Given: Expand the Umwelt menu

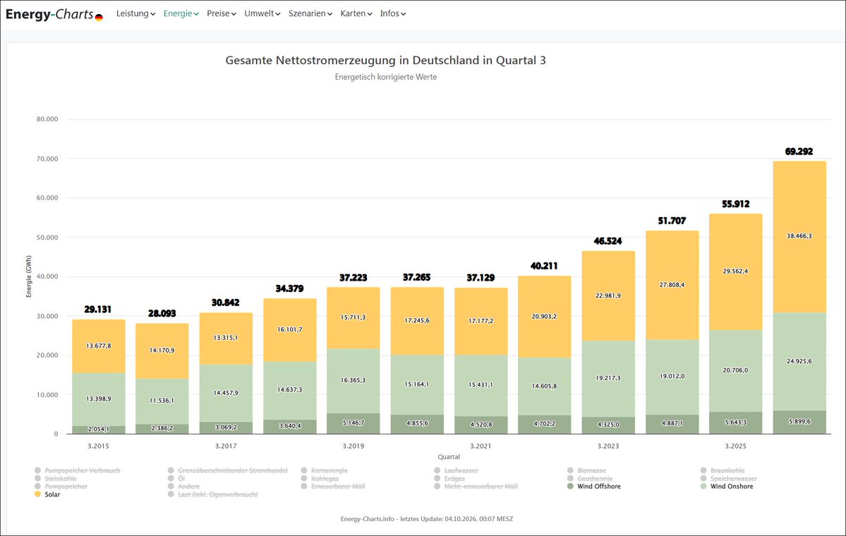Looking at the screenshot, I should (x=262, y=13).
